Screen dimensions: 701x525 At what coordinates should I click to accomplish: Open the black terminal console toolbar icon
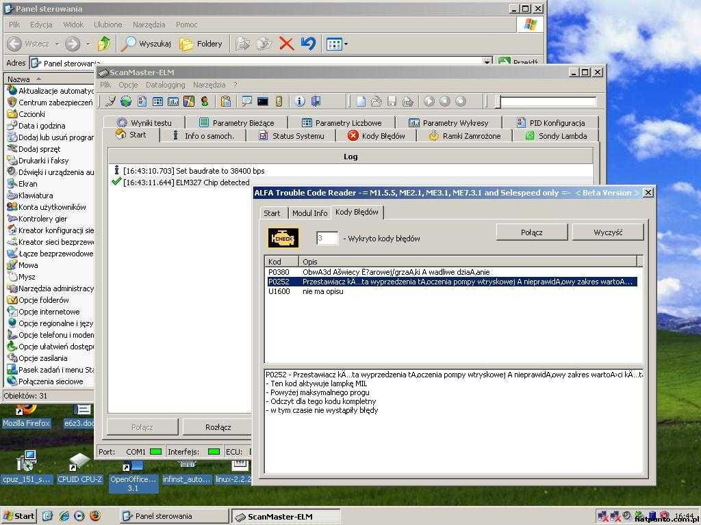point(263,101)
